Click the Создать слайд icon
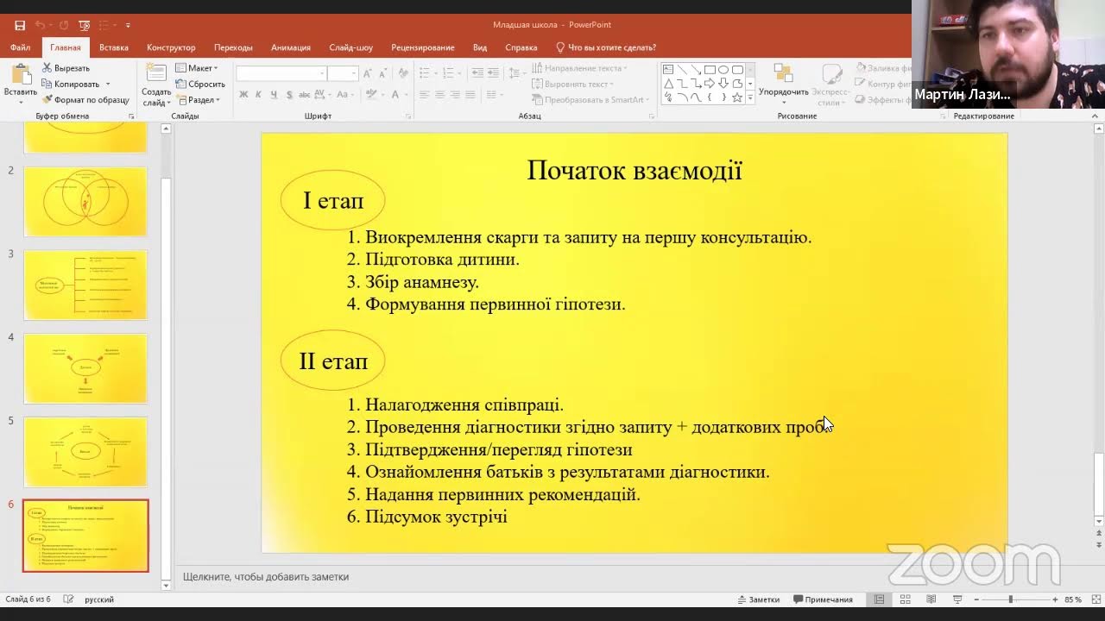Screen dimensions: 1105x621 pyautogui.click(x=156, y=74)
